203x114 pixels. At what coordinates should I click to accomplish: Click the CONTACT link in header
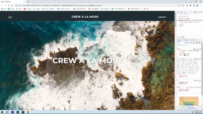coord(162,17)
